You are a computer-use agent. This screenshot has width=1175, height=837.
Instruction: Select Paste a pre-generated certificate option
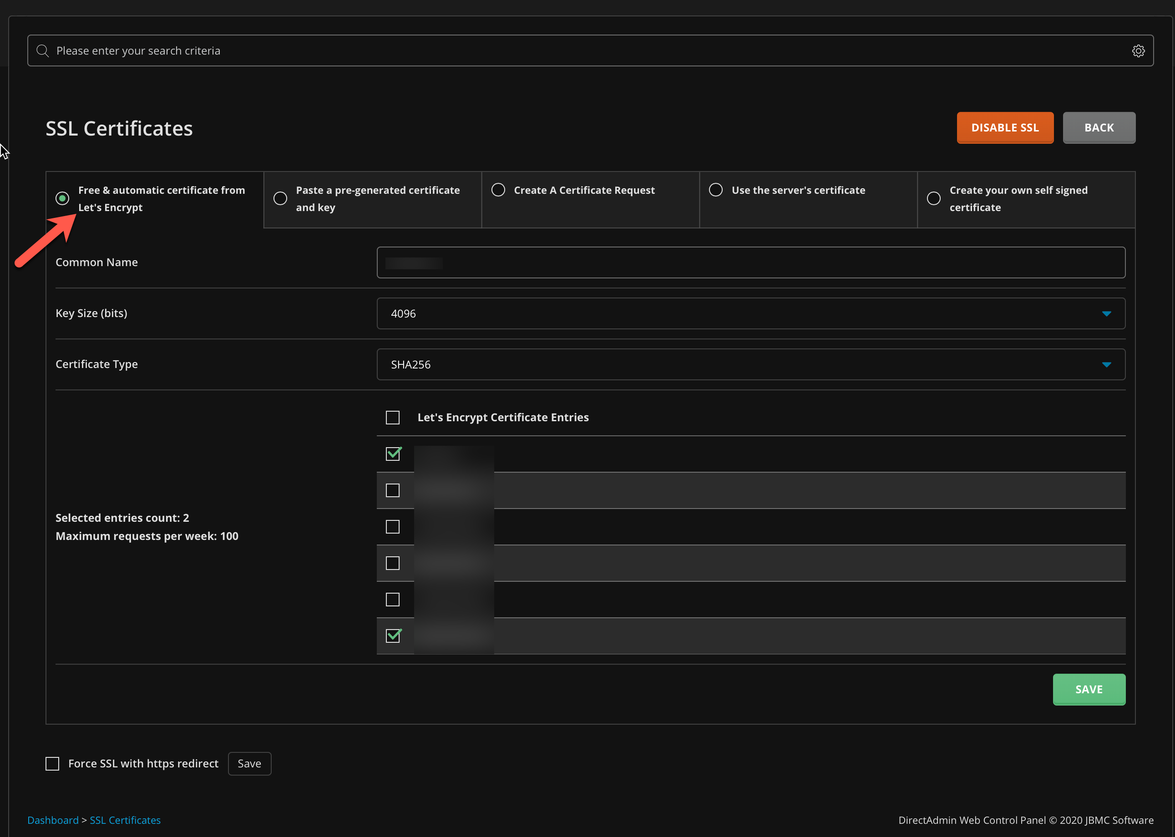click(280, 198)
